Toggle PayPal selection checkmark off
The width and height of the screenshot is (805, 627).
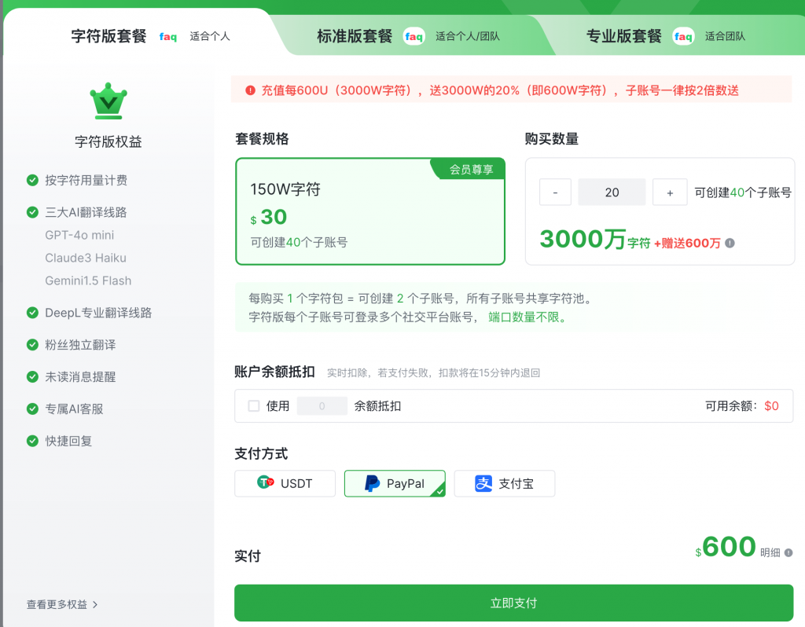click(x=440, y=493)
